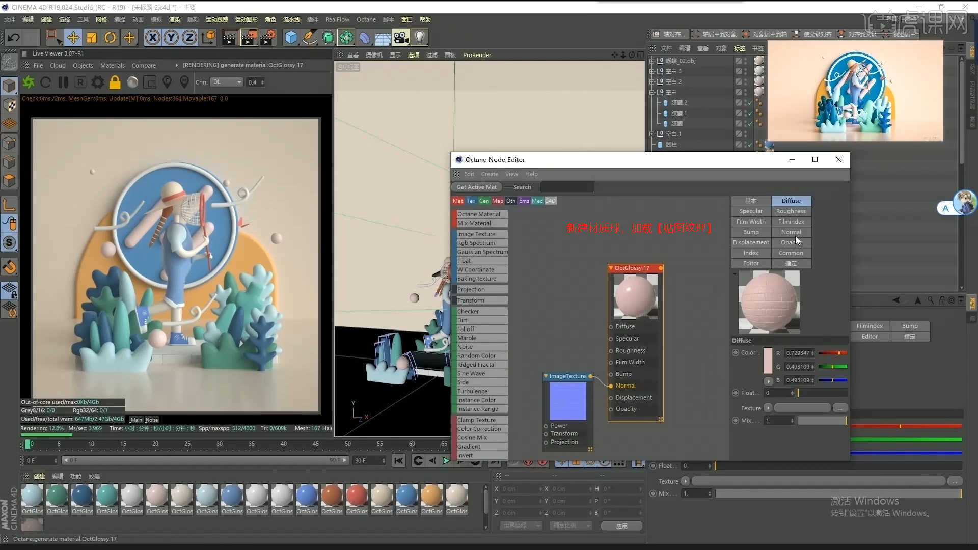Start Octane Live Viewer render
978x550 pixels.
tap(29, 82)
